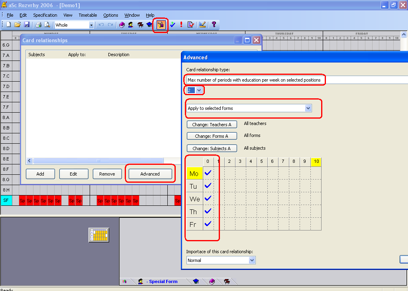Toggle the Friday period 0 checkmark
The image size is (408, 291).
[208, 224]
